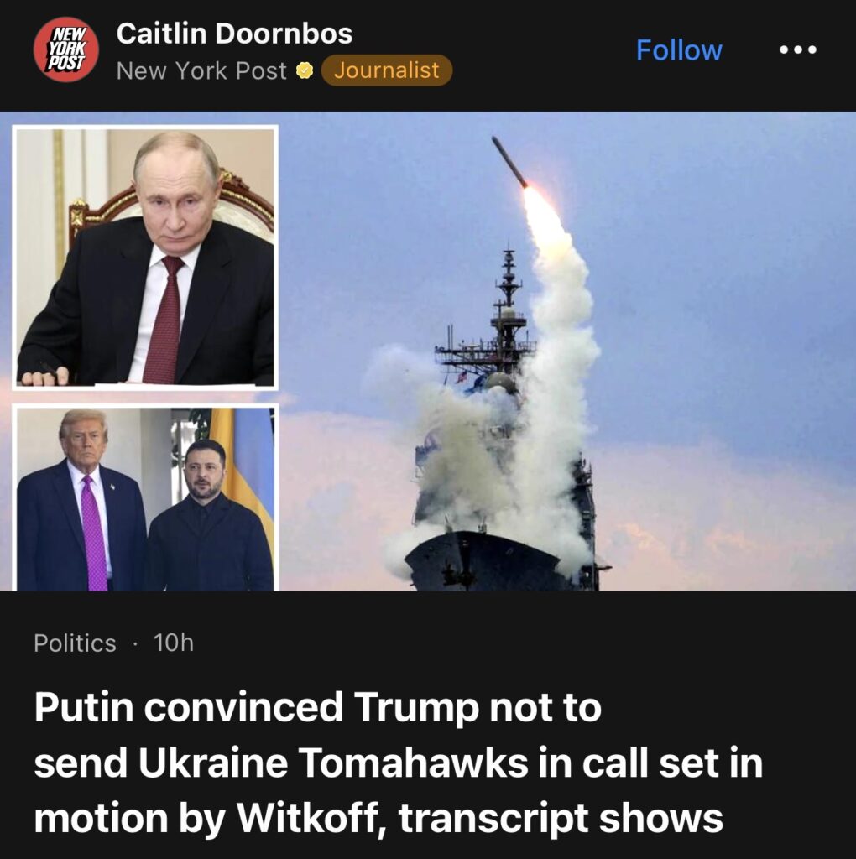
Task: Open the Politics category label
Action: 75,643
